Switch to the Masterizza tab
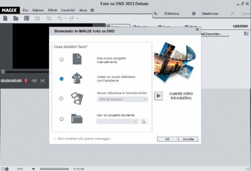Screen dimensions: 251x171 [x=210, y=14]
